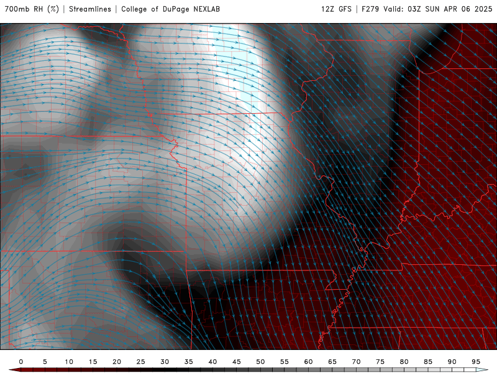
Task: Select the '95' scale value
Action: coord(476,362)
